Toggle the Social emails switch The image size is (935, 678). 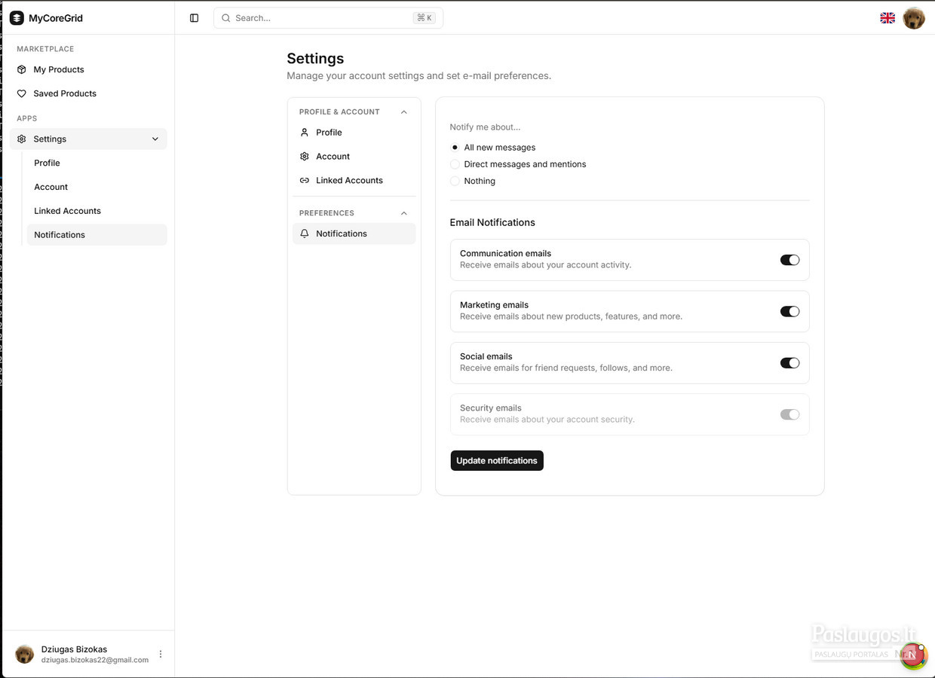789,363
